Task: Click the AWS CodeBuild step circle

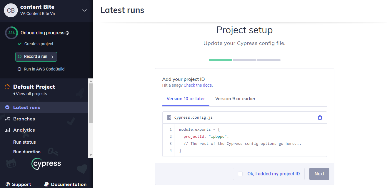Action: [20, 69]
